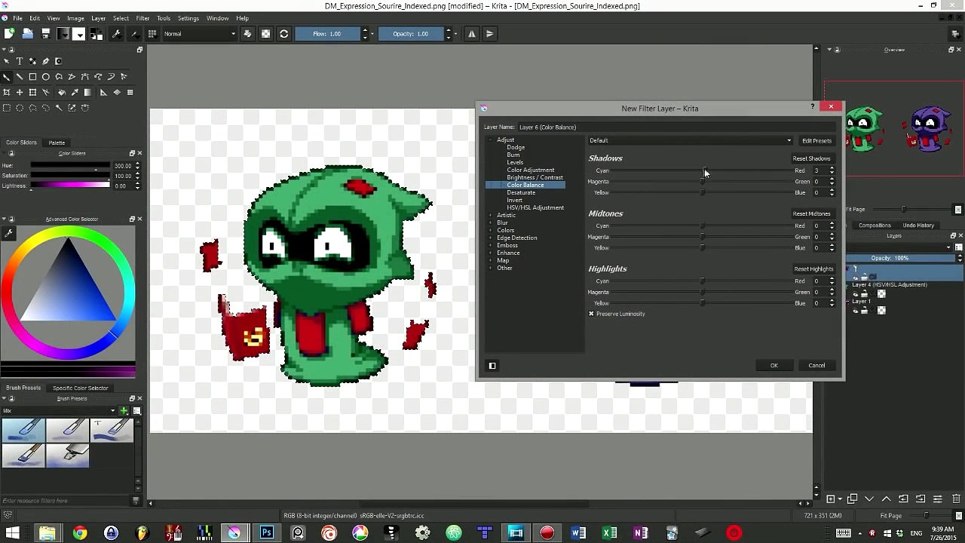Switch to Specific Color Selector tab

click(x=81, y=388)
